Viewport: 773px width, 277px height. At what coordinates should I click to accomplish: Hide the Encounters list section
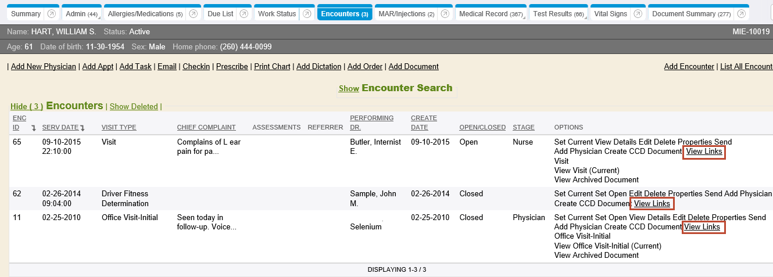pyautogui.click(x=27, y=107)
